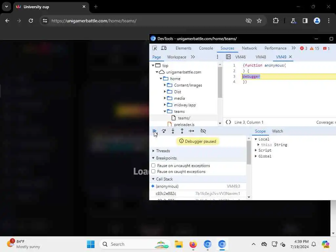Open the Performance panel
The height and width of the screenshot is (252, 336).
(275, 48)
